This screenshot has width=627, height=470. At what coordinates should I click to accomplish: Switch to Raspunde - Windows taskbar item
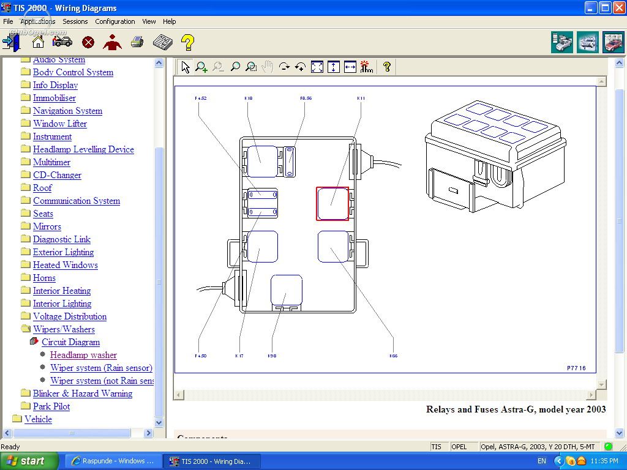[x=112, y=461]
